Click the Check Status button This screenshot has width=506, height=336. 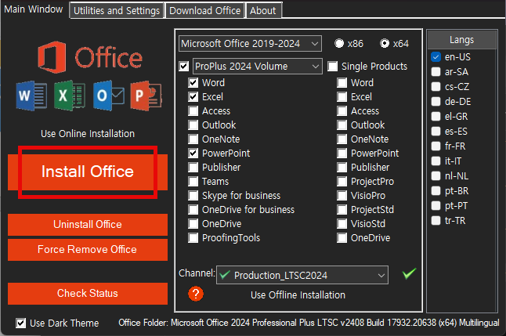coord(88,294)
